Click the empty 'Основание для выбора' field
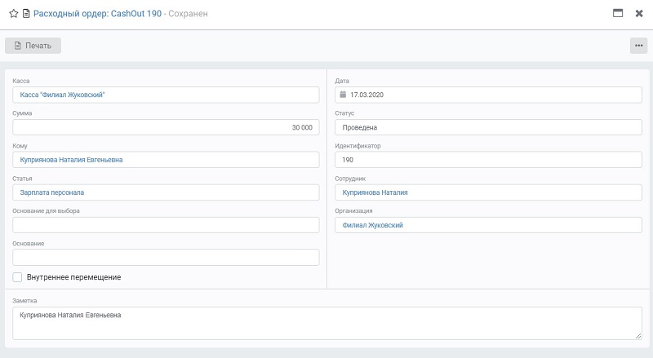Image resolution: width=653 pixels, height=358 pixels. point(166,225)
